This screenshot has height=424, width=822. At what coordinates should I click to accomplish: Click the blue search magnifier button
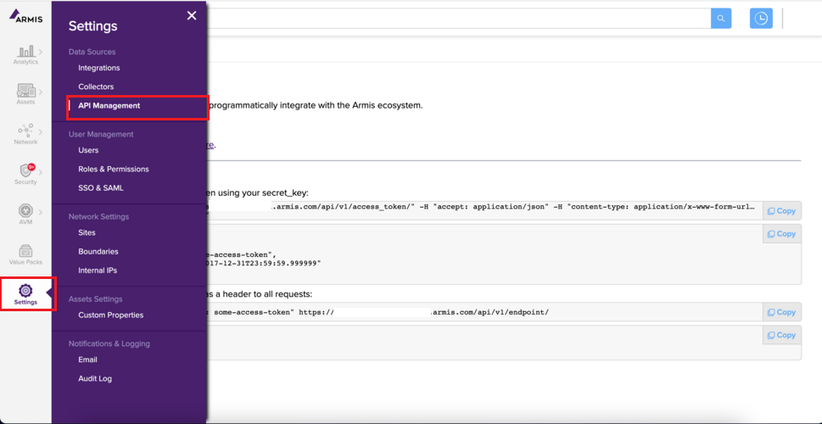721,19
